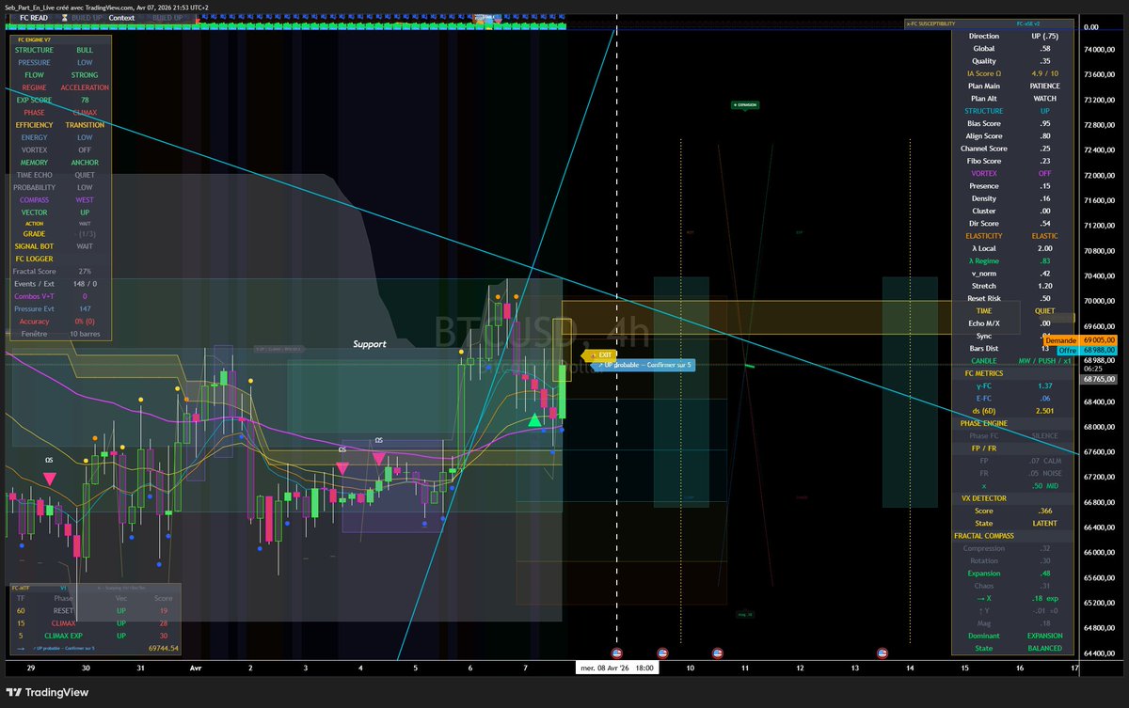Click 'Direction' UP (.75) row
This screenshot has height=708, width=1129.
(1014, 36)
